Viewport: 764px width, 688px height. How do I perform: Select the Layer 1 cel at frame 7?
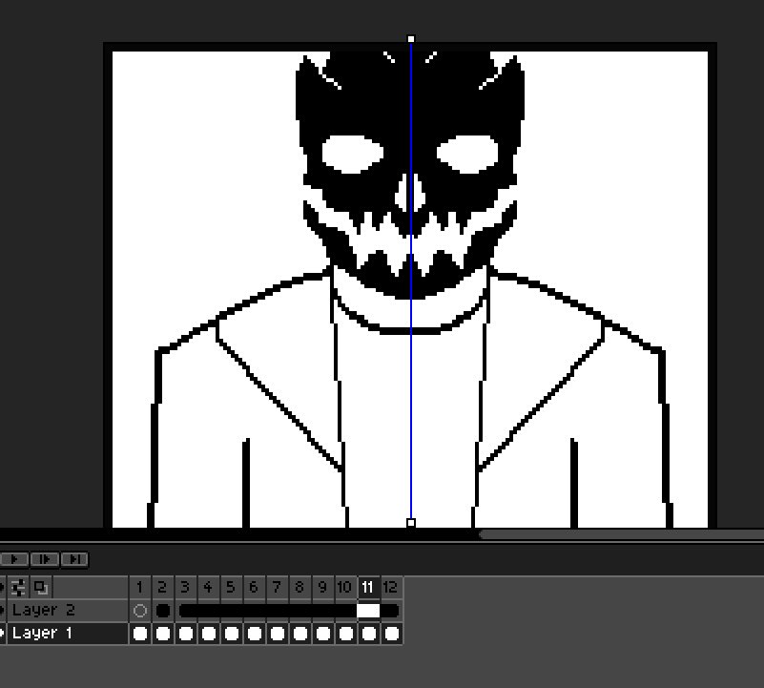[277, 633]
